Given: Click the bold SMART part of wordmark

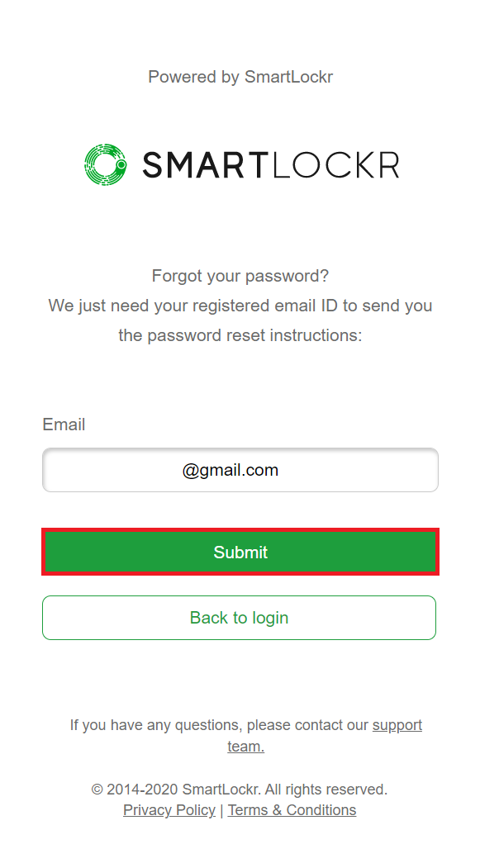Looking at the screenshot, I should click(x=206, y=164).
